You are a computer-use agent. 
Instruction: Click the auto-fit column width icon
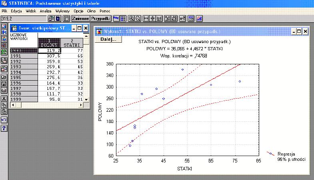159,19
